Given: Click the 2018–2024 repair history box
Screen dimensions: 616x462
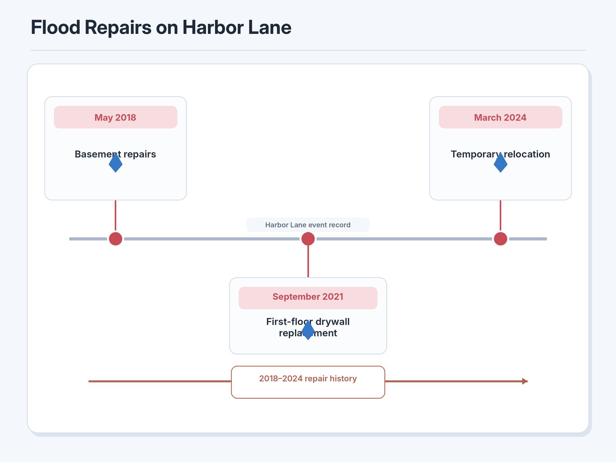Looking at the screenshot, I should click(308, 382).
